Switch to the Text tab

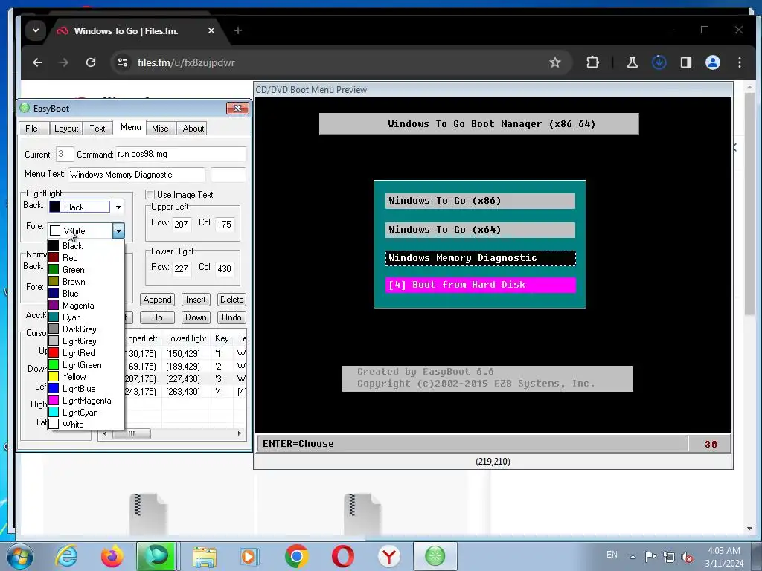tap(97, 128)
